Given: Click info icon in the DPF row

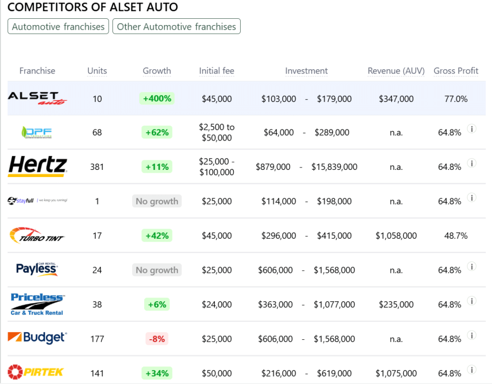Looking at the screenshot, I should pyautogui.click(x=472, y=128).
